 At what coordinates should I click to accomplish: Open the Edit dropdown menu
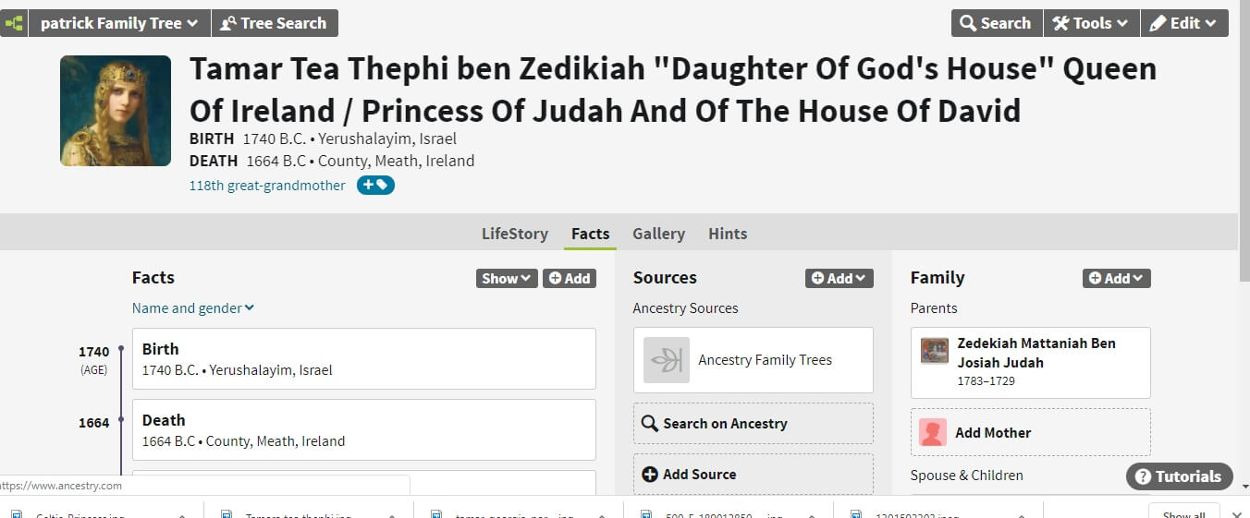[1183, 23]
